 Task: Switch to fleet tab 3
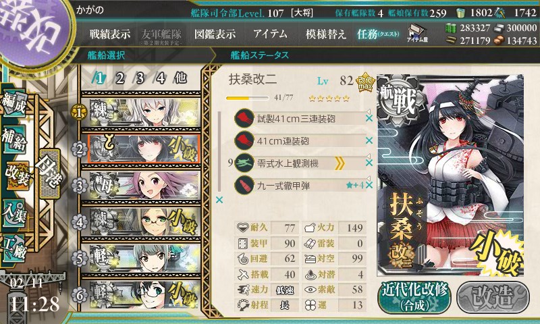[x=140, y=78]
